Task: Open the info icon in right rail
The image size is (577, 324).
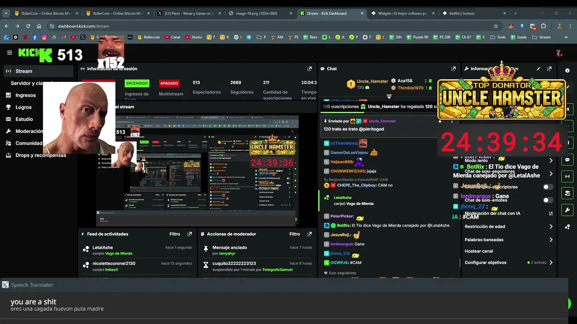Action: (567, 71)
